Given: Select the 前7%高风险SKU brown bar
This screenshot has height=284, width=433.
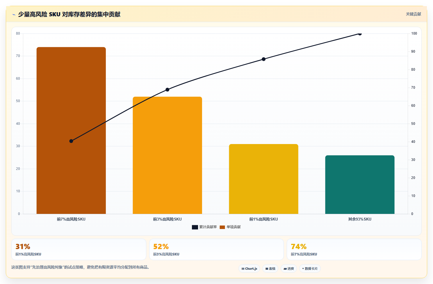Looking at the screenshot, I should (71, 130).
